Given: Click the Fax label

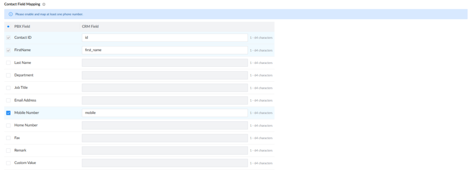Looking at the screenshot, I should point(17,138).
